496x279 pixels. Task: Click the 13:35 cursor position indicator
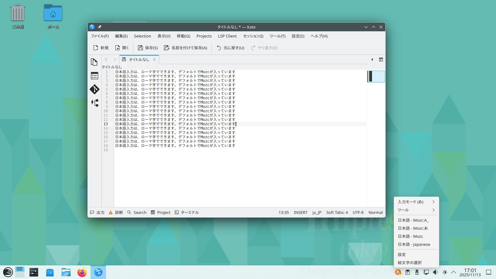pos(284,212)
